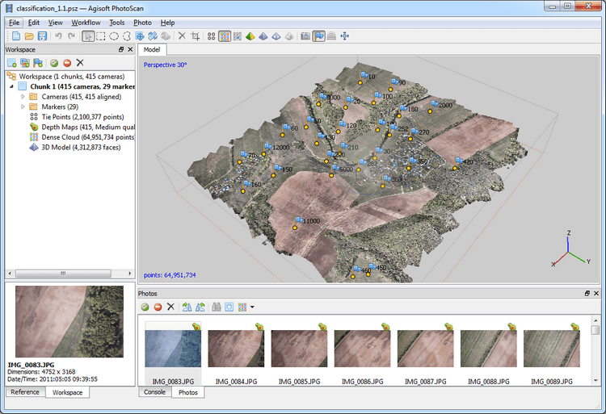Click the Save project icon

[x=42, y=36]
